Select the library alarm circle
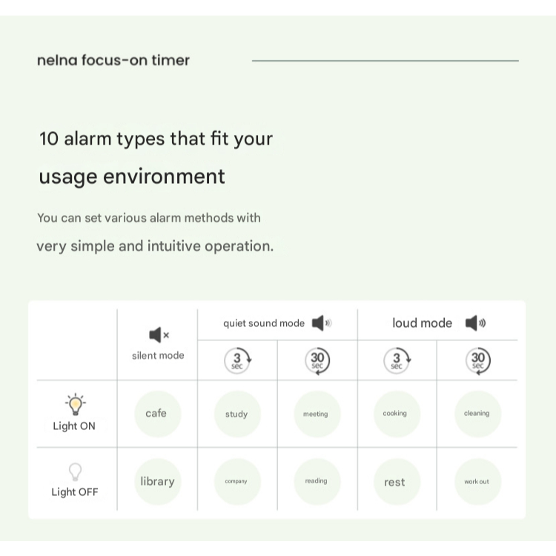The height and width of the screenshot is (556, 556). (157, 482)
